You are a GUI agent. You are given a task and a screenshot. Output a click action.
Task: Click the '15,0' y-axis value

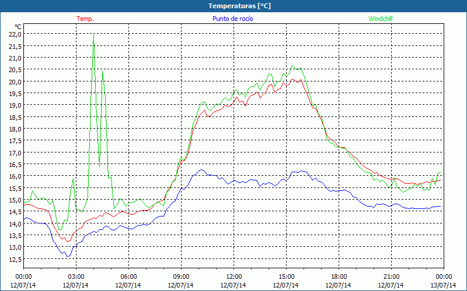click(15, 200)
